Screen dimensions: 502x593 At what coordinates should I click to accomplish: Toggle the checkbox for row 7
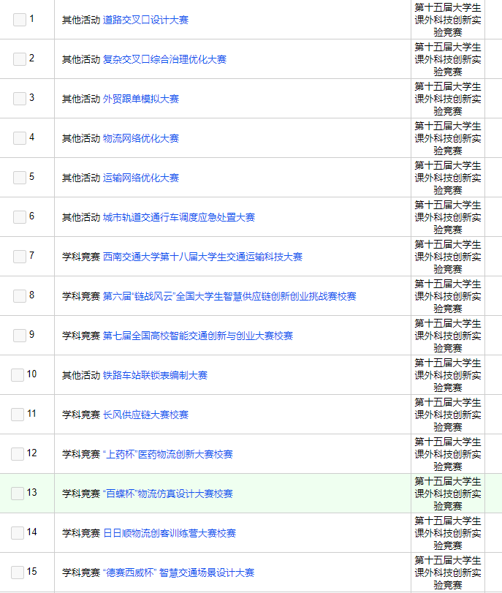[x=19, y=257]
